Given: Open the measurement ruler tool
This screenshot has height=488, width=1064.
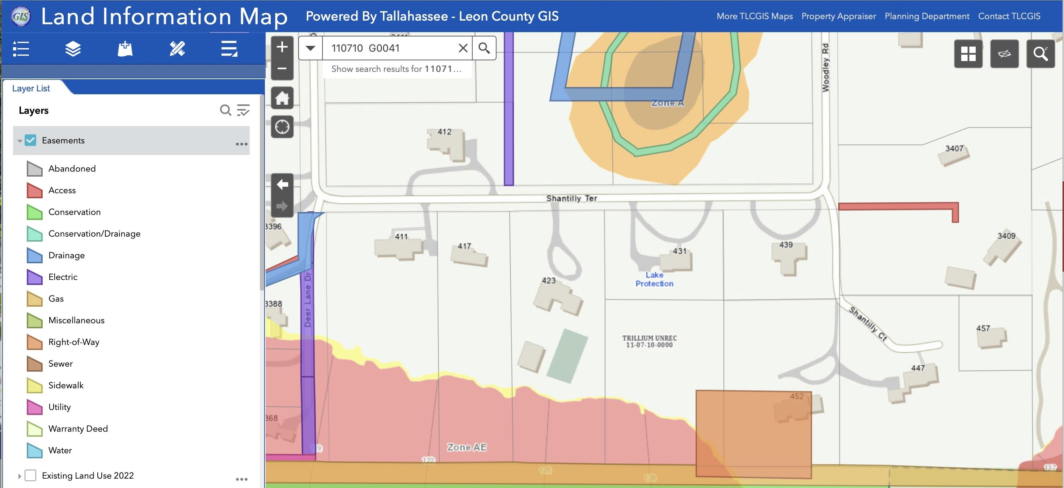Looking at the screenshot, I should click(177, 49).
